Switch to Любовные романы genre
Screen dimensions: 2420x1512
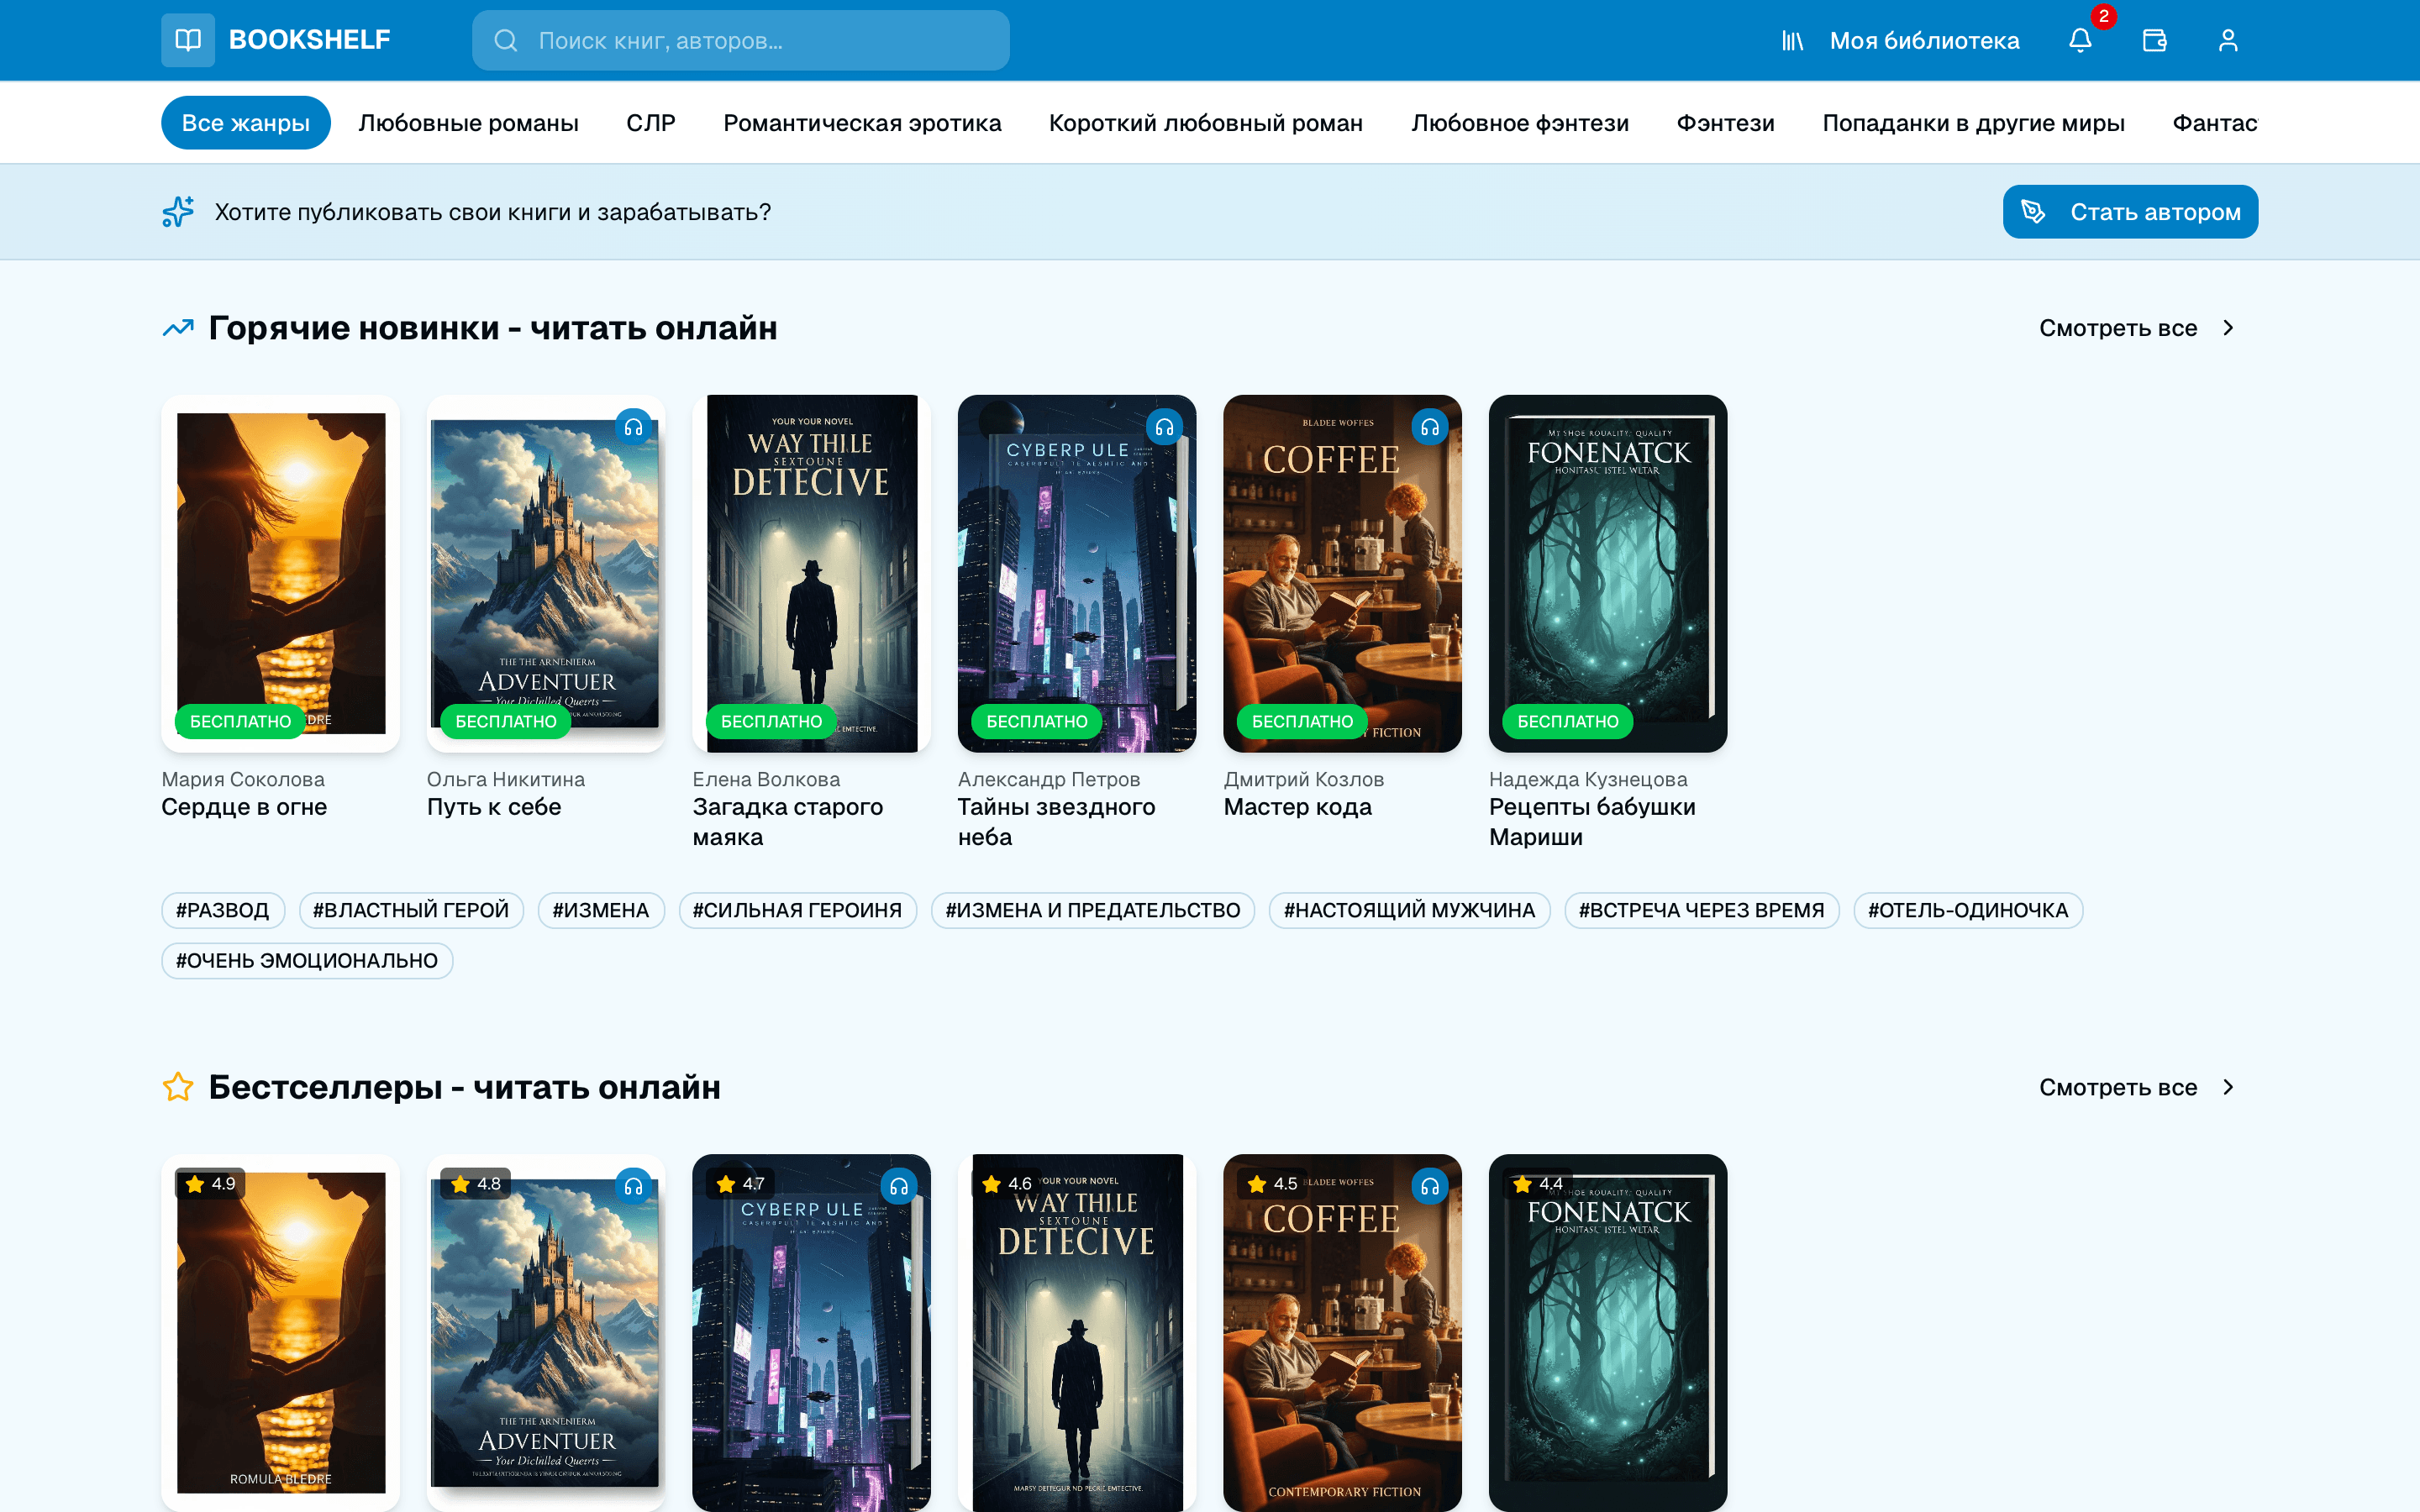[468, 123]
